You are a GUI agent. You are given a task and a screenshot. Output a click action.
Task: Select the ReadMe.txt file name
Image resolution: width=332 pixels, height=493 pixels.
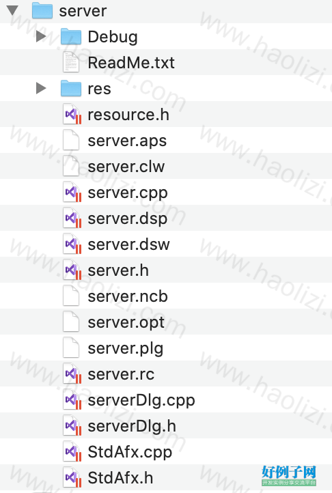[x=131, y=63]
